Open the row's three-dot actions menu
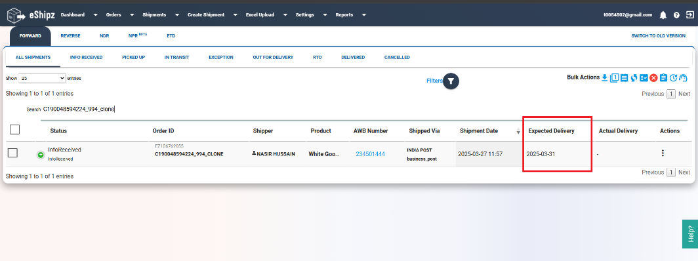Screen dimensions: 698x261 tap(663, 153)
